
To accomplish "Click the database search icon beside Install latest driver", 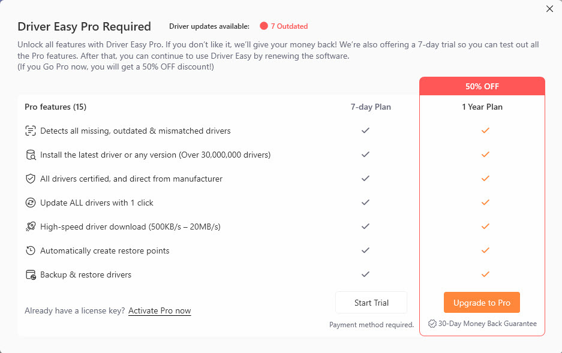I will tap(31, 155).
